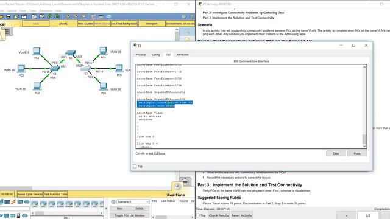
Task: Click the left arrow of device list scrollbar
Action: (x=32, y=213)
